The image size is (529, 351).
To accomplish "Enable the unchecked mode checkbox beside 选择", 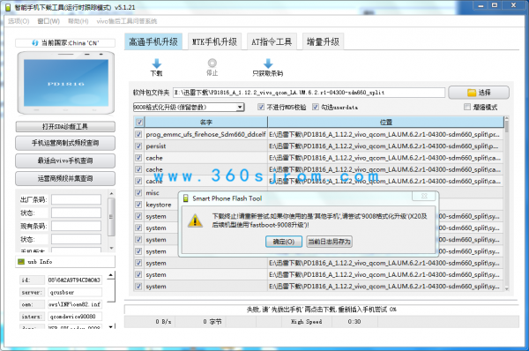I will (467, 107).
